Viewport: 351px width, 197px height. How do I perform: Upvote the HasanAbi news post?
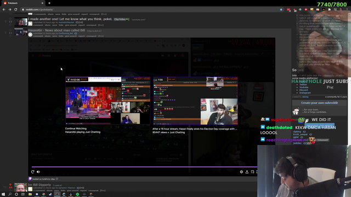tap(10, 30)
